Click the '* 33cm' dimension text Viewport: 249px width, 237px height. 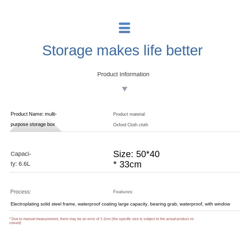127,164
